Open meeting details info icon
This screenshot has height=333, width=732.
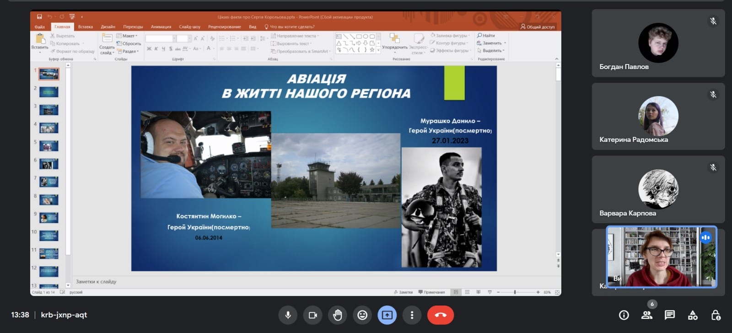(x=624, y=315)
